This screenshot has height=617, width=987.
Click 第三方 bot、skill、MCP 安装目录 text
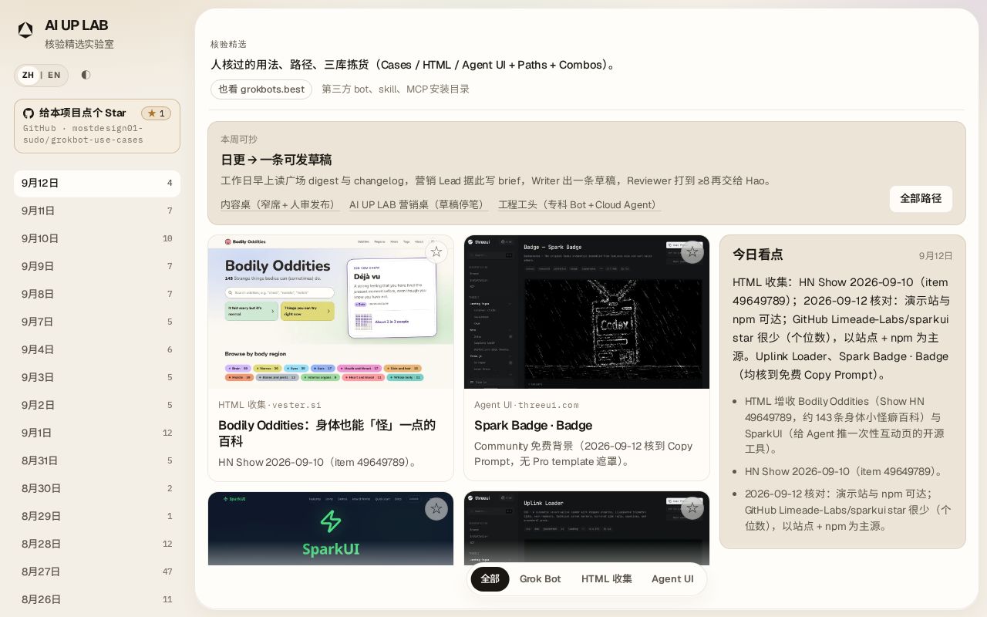point(396,89)
